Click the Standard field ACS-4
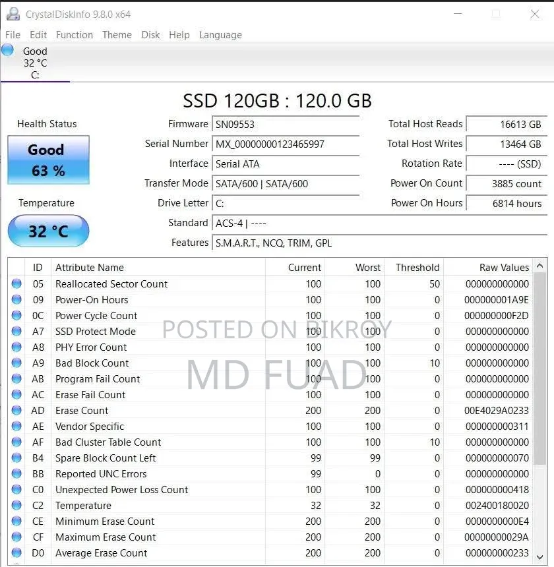554x567 pixels. pos(380,223)
